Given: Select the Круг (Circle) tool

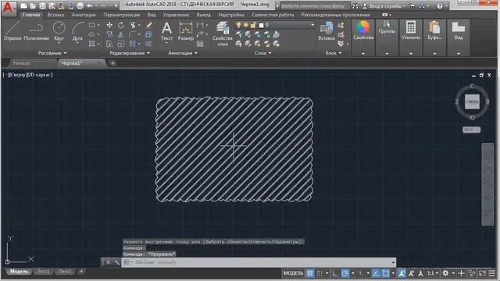Looking at the screenshot, I should click(59, 31).
